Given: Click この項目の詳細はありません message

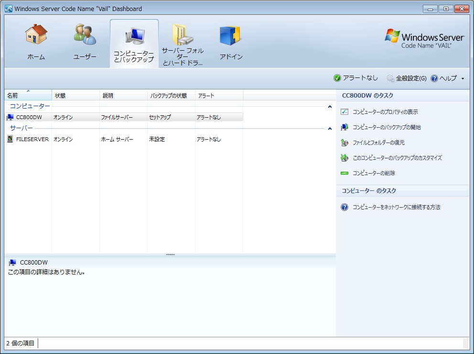Looking at the screenshot, I should click(46, 272).
